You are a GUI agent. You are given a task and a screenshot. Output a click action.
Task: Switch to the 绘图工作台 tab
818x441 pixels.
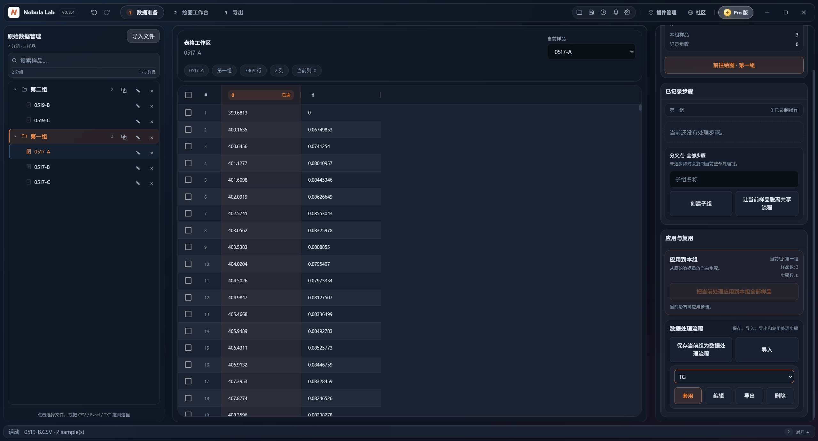(191, 12)
